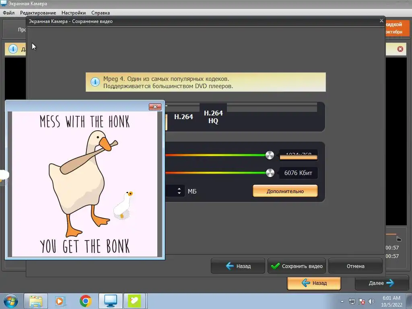Click the 6076 Кбит bitrate value
This screenshot has height=309, width=412.
pos(298,173)
